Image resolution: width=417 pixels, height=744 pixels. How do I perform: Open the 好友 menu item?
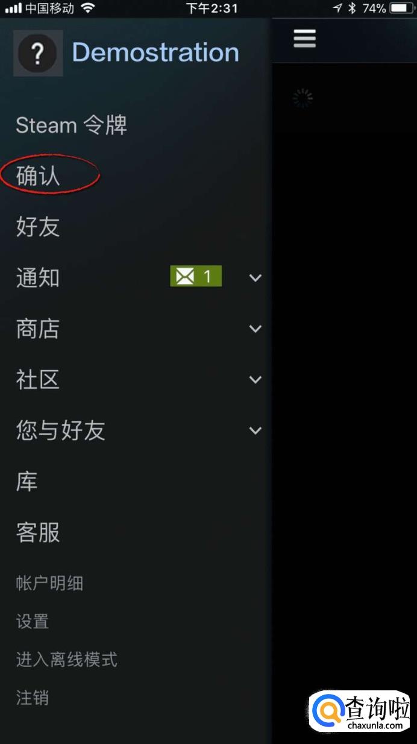pyautogui.click(x=38, y=227)
